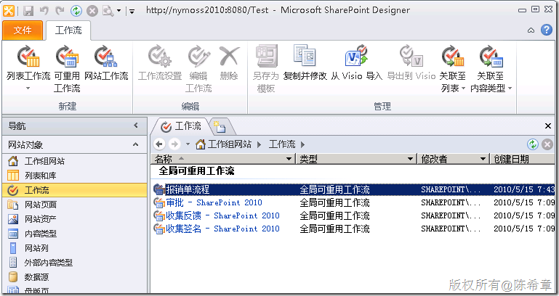The image size is (559, 296).
Task: Click the 删除 delete icon
Action: (x=229, y=56)
